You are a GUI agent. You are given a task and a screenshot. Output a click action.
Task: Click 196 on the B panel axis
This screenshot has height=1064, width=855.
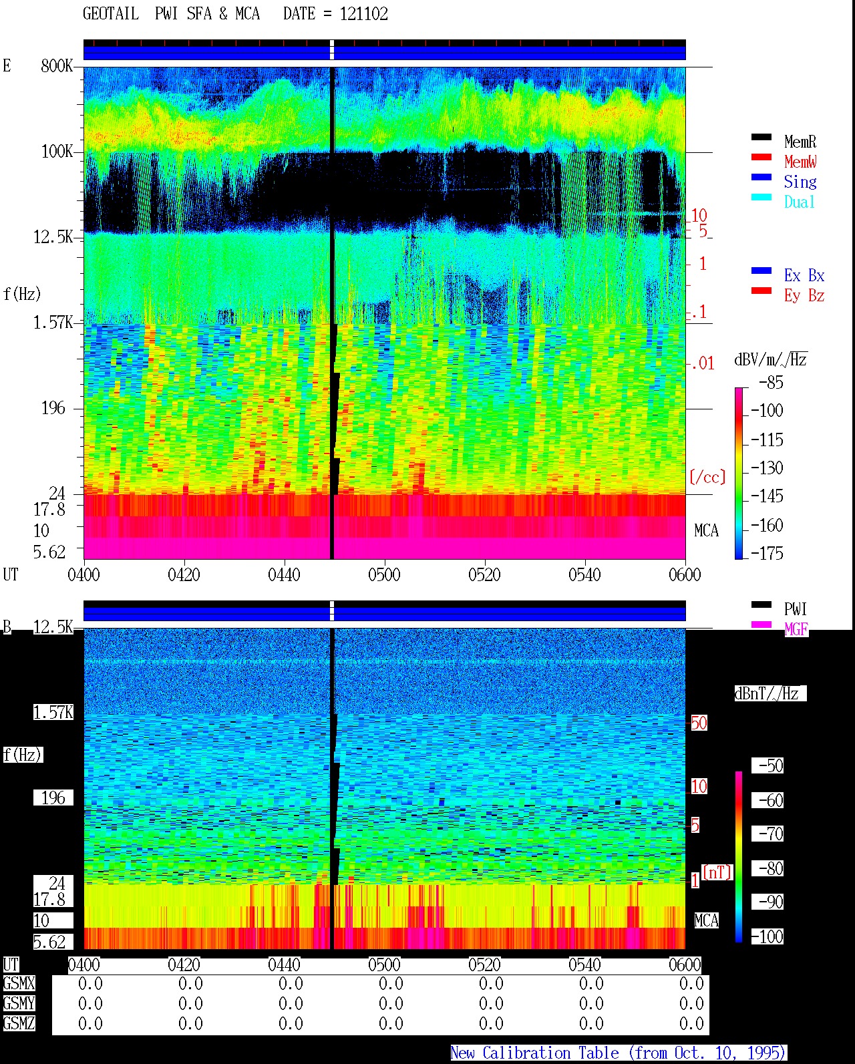coord(53,797)
